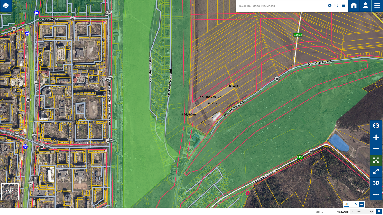Zoom in with the plus button
Image resolution: width=383 pixels, height=215 pixels.
tap(376, 137)
